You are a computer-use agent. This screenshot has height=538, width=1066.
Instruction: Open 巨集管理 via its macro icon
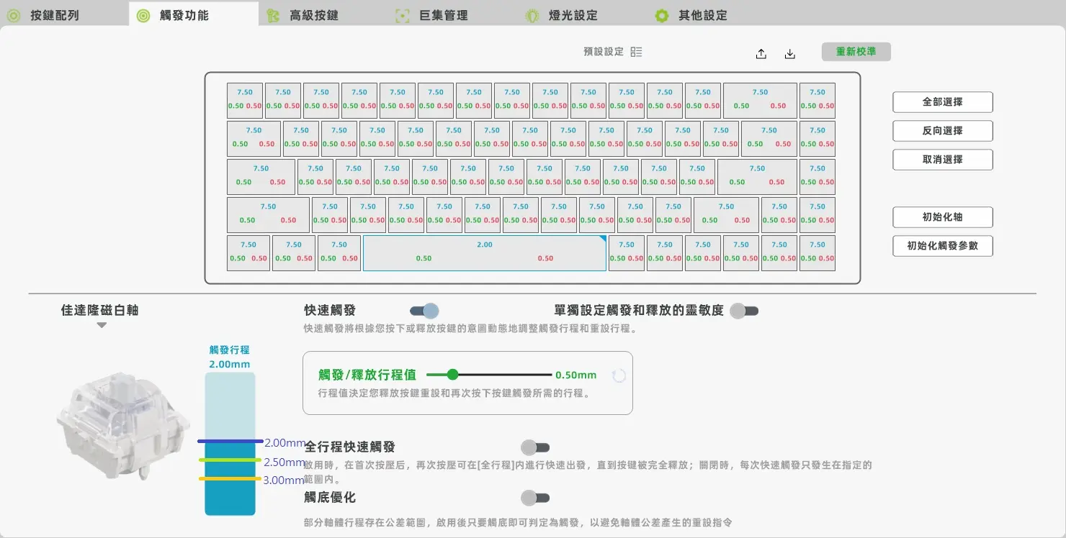[x=403, y=15]
